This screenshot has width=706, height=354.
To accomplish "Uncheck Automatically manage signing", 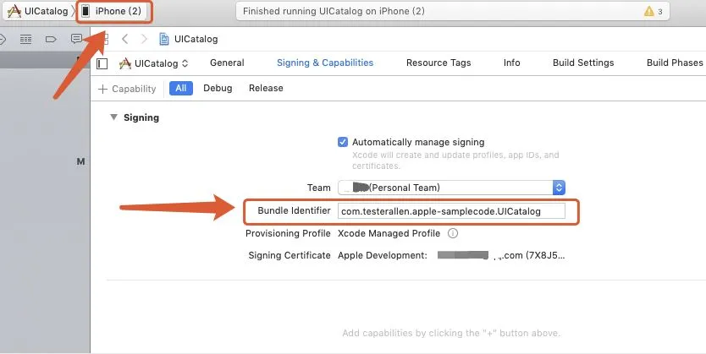I will click(343, 142).
